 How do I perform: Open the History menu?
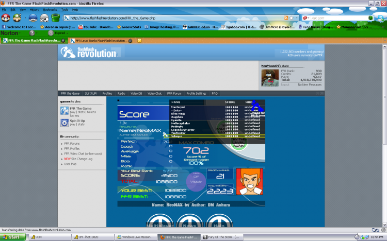34,10
